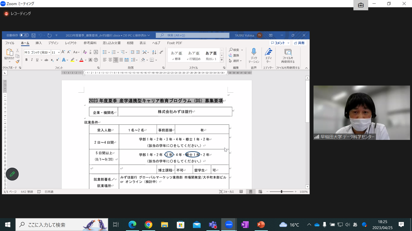Increase the paragraph indent

pyautogui.click(x=138, y=52)
